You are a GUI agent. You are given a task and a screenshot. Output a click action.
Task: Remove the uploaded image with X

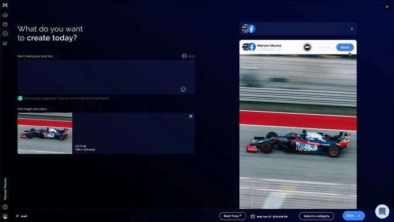tap(191, 116)
